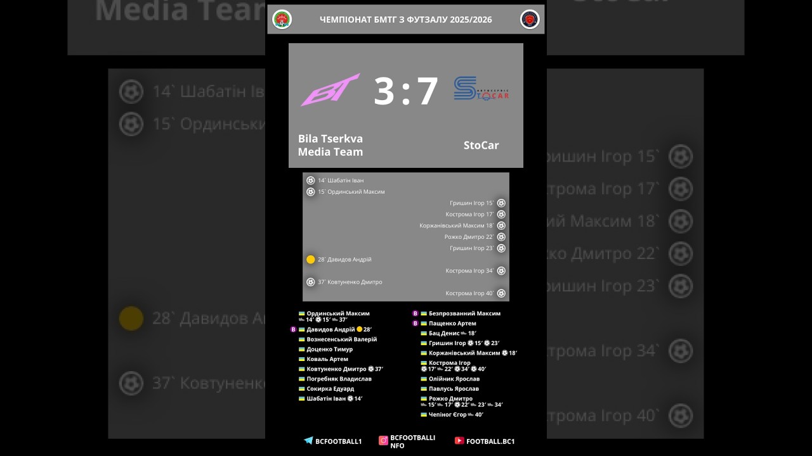Select Чепіног Єгор in the StoCar lineup
Image resolution: width=812 pixels, height=456 pixels.
tap(448, 415)
